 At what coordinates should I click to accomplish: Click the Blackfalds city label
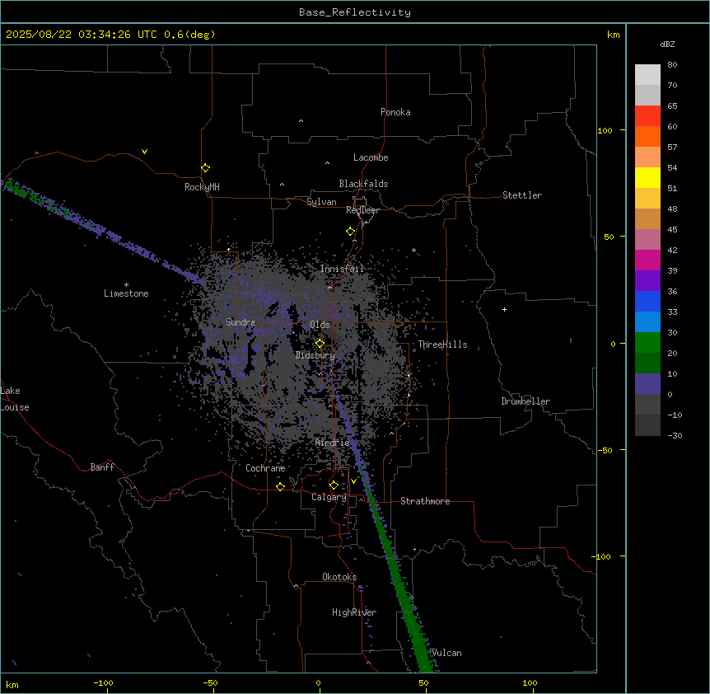pyautogui.click(x=363, y=184)
